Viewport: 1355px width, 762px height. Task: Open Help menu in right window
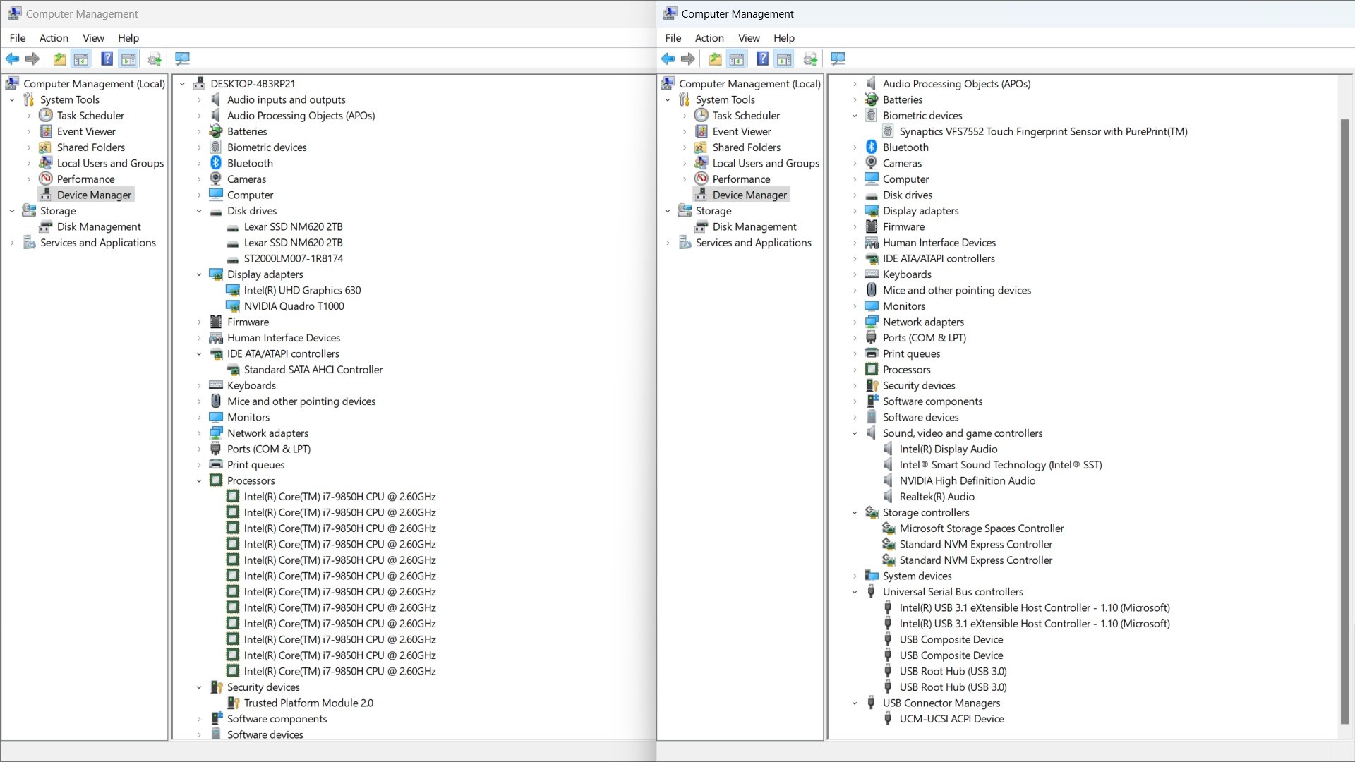(x=784, y=38)
